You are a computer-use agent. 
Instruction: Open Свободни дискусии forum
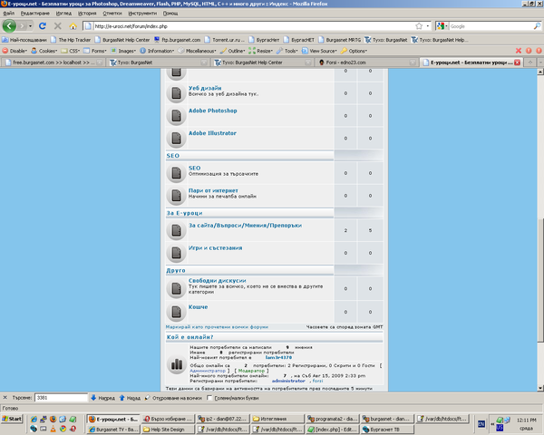218,281
